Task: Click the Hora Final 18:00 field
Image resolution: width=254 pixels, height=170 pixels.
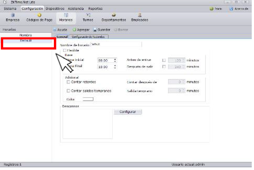Action: click(x=107, y=67)
